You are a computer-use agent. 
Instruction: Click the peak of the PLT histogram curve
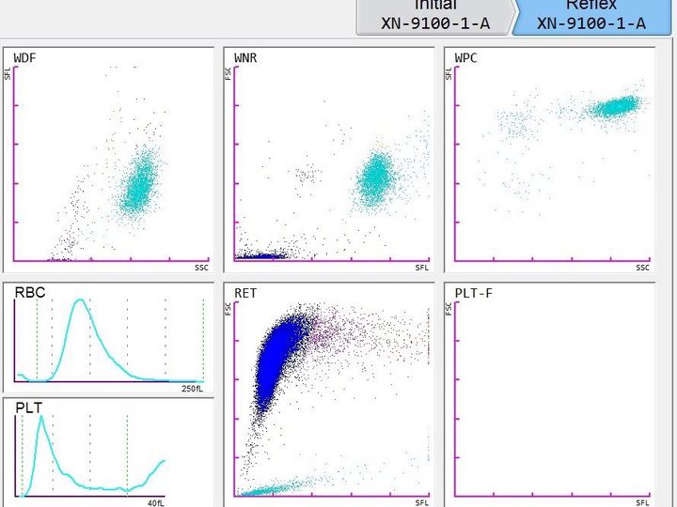point(41,417)
